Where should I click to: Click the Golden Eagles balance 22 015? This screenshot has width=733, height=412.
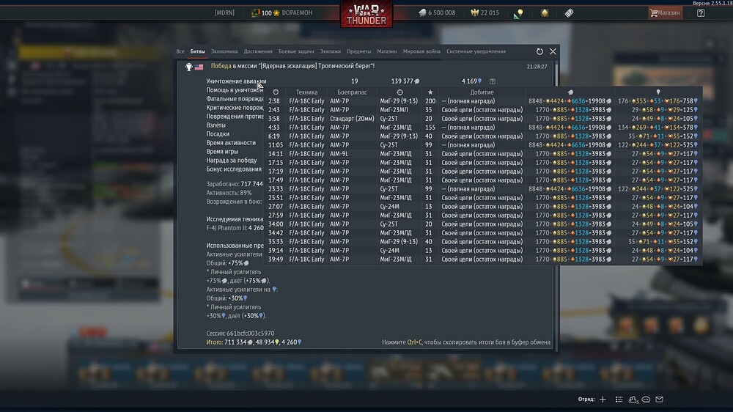[484, 12]
